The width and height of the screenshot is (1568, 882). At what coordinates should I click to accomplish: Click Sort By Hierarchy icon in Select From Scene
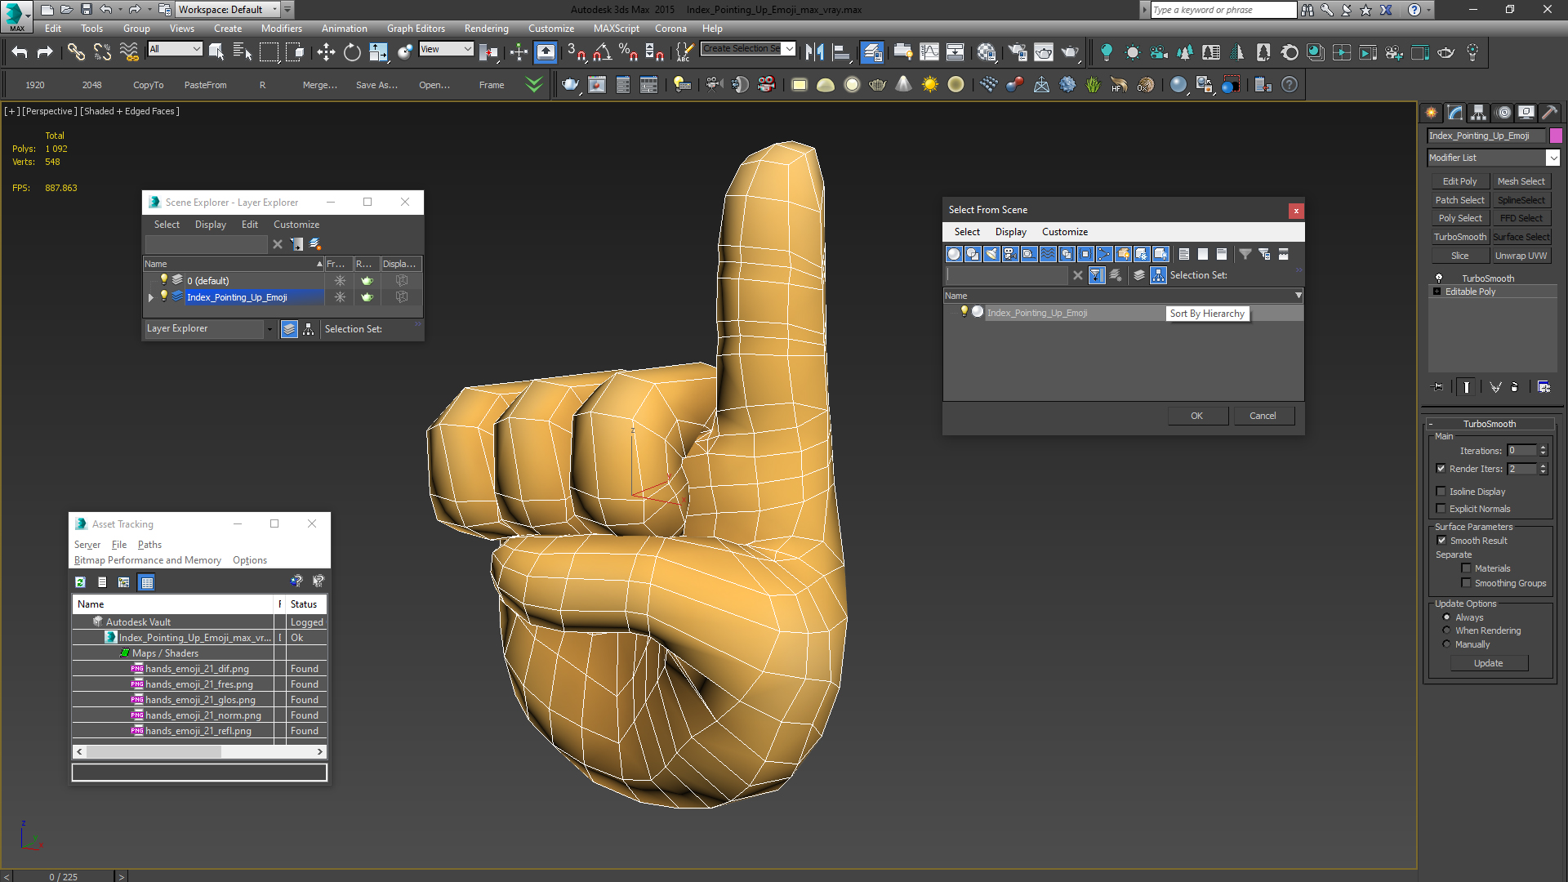1158,276
